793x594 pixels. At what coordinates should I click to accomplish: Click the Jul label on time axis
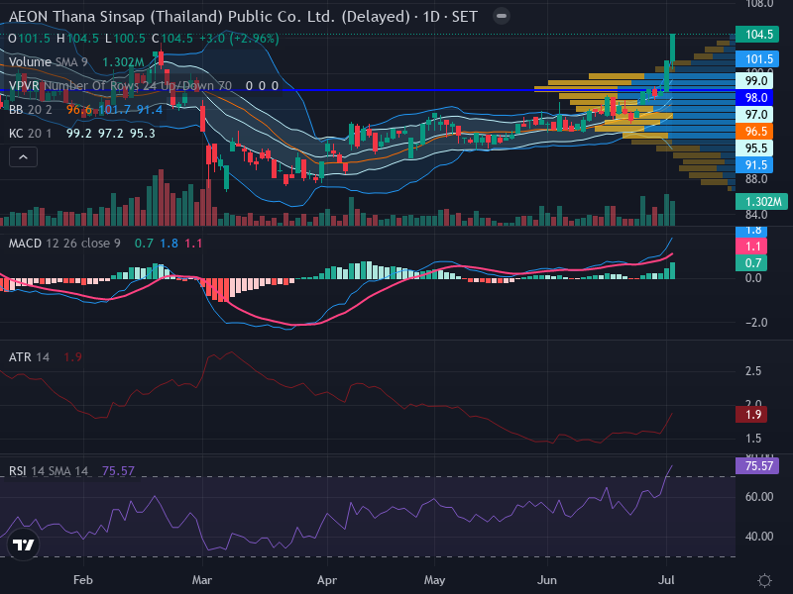coord(666,580)
